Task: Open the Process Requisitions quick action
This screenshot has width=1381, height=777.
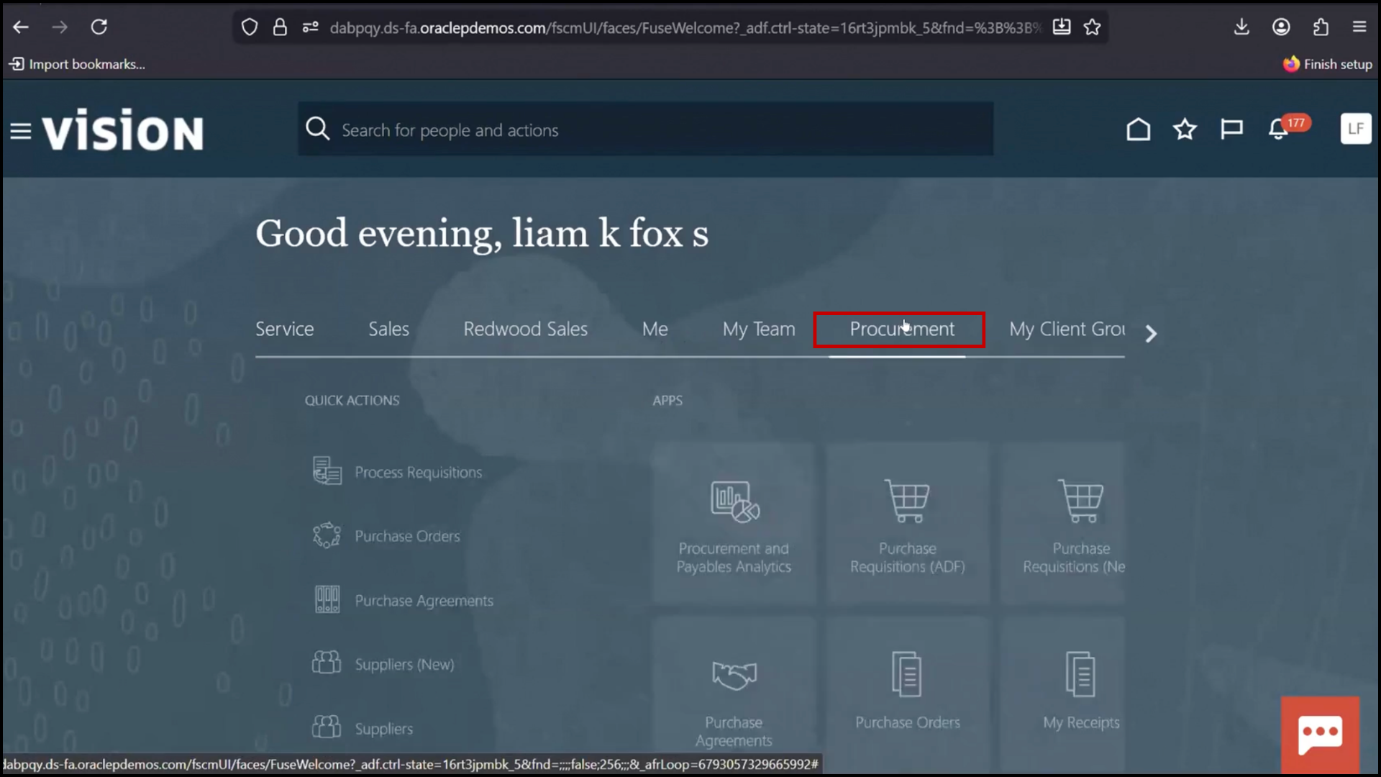Action: [419, 472]
